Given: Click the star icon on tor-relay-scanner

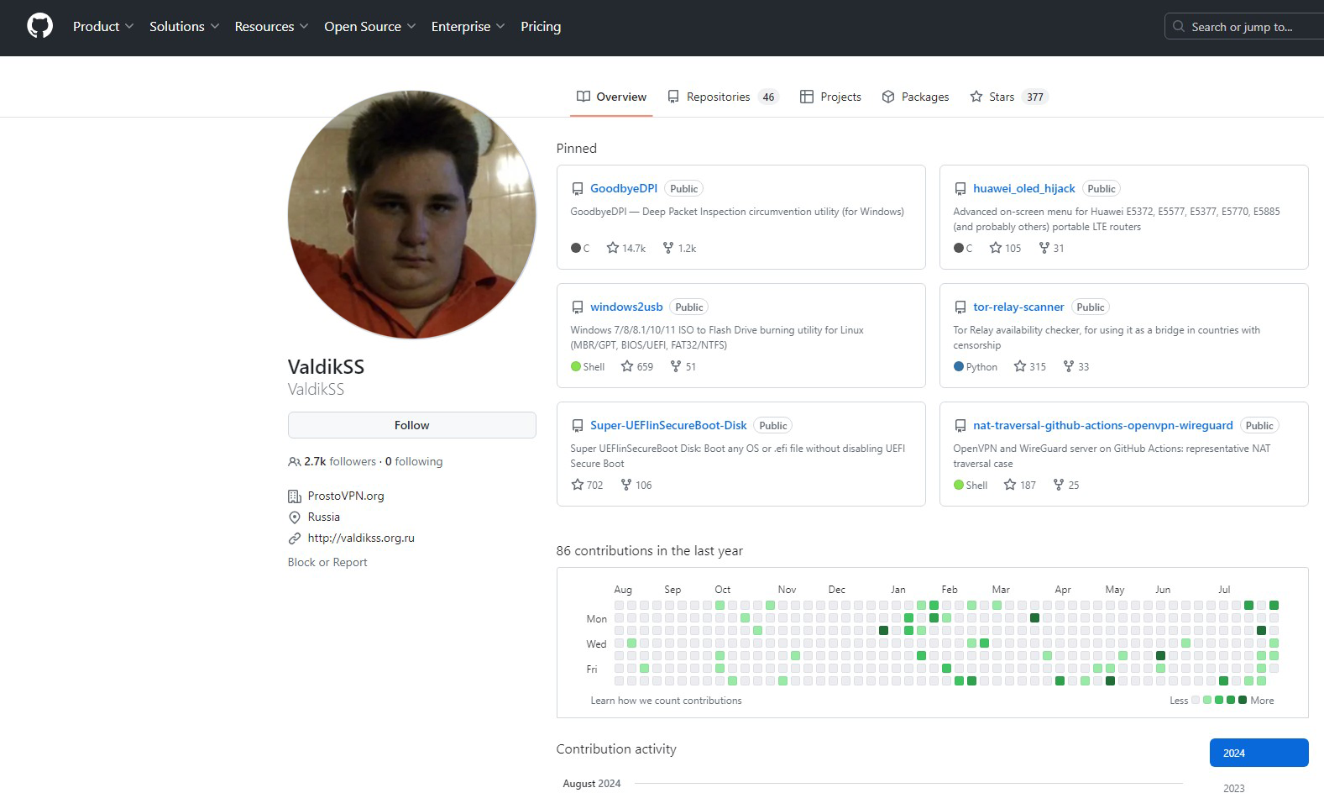Looking at the screenshot, I should 1020,366.
